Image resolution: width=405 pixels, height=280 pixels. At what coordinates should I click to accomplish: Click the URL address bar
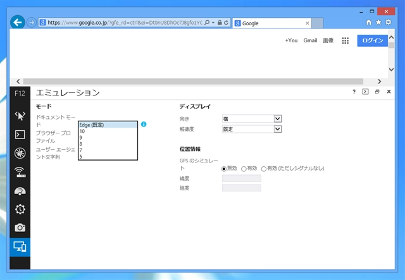125,23
